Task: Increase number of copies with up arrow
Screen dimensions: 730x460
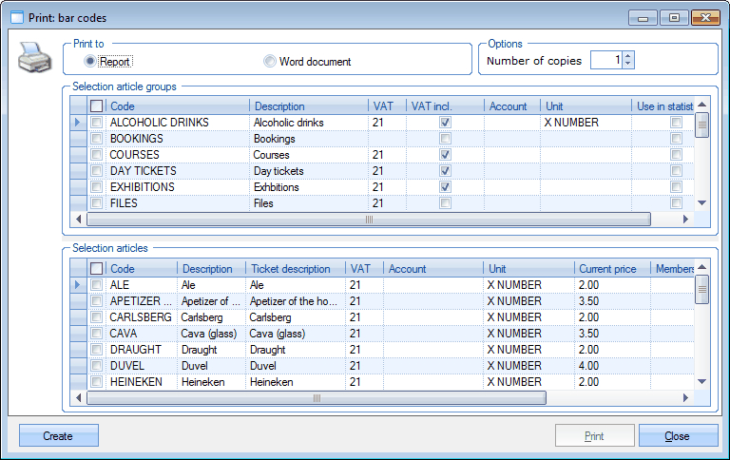Action: coord(627,55)
